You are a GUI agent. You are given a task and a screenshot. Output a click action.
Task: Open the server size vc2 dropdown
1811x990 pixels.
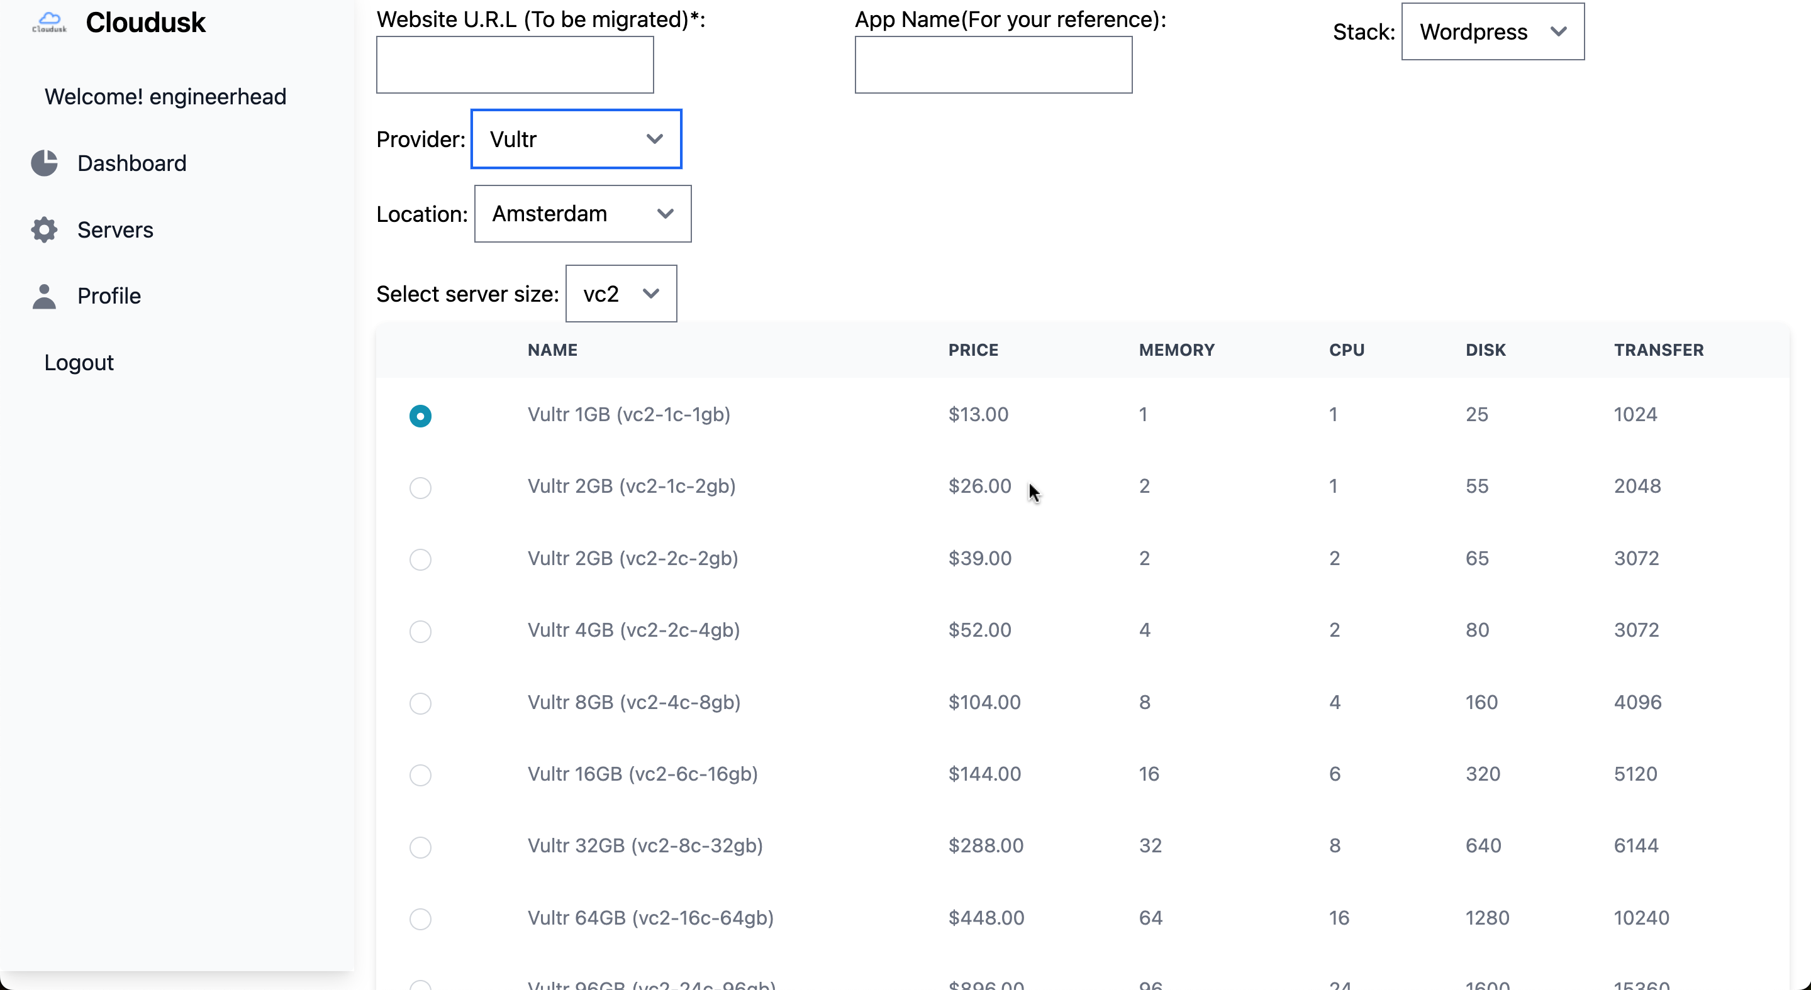(x=620, y=294)
